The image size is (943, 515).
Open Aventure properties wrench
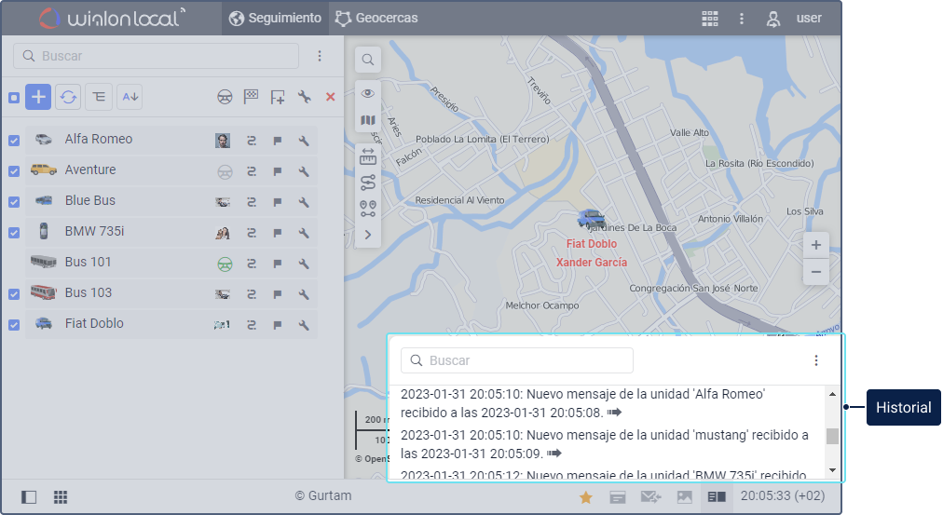[x=304, y=172]
